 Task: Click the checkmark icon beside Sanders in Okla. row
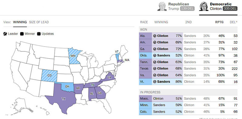(155, 56)
